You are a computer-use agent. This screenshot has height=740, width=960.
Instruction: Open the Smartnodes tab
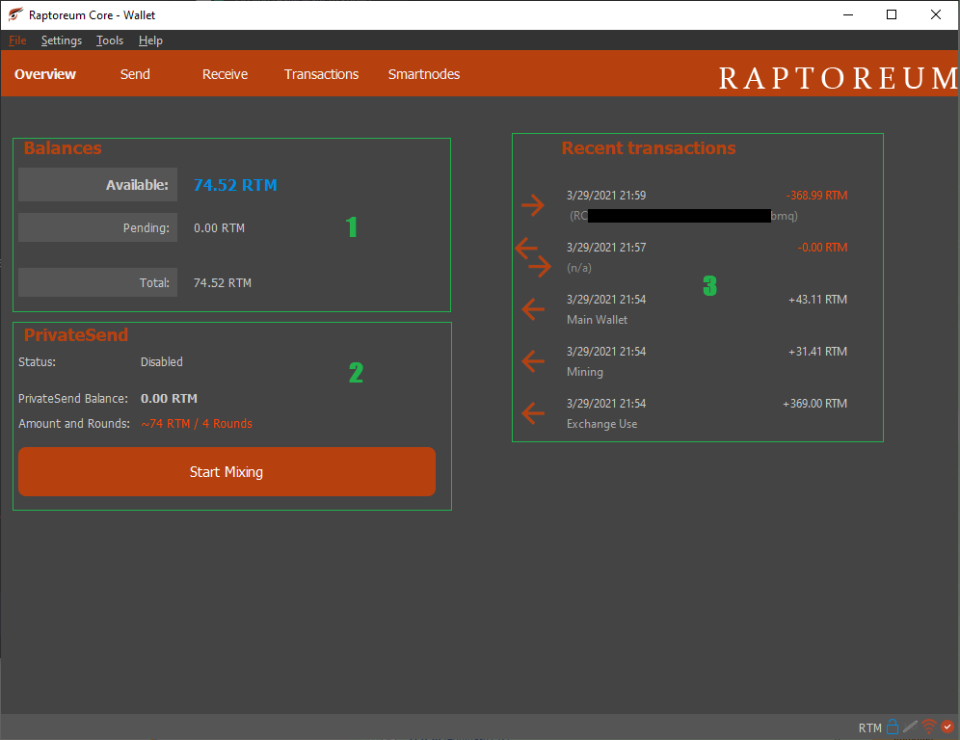pos(424,73)
